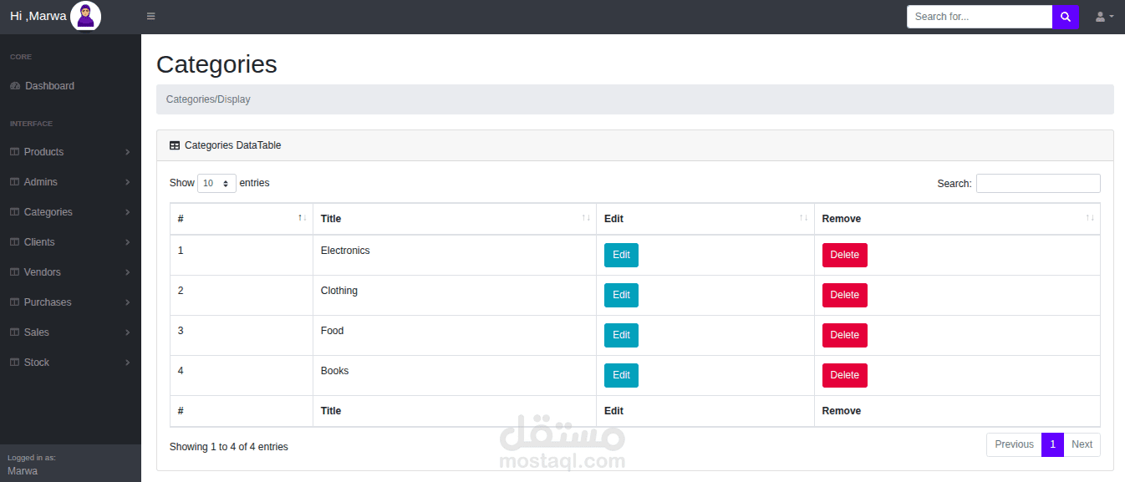Expand the Sales menu chevron

[127, 332]
